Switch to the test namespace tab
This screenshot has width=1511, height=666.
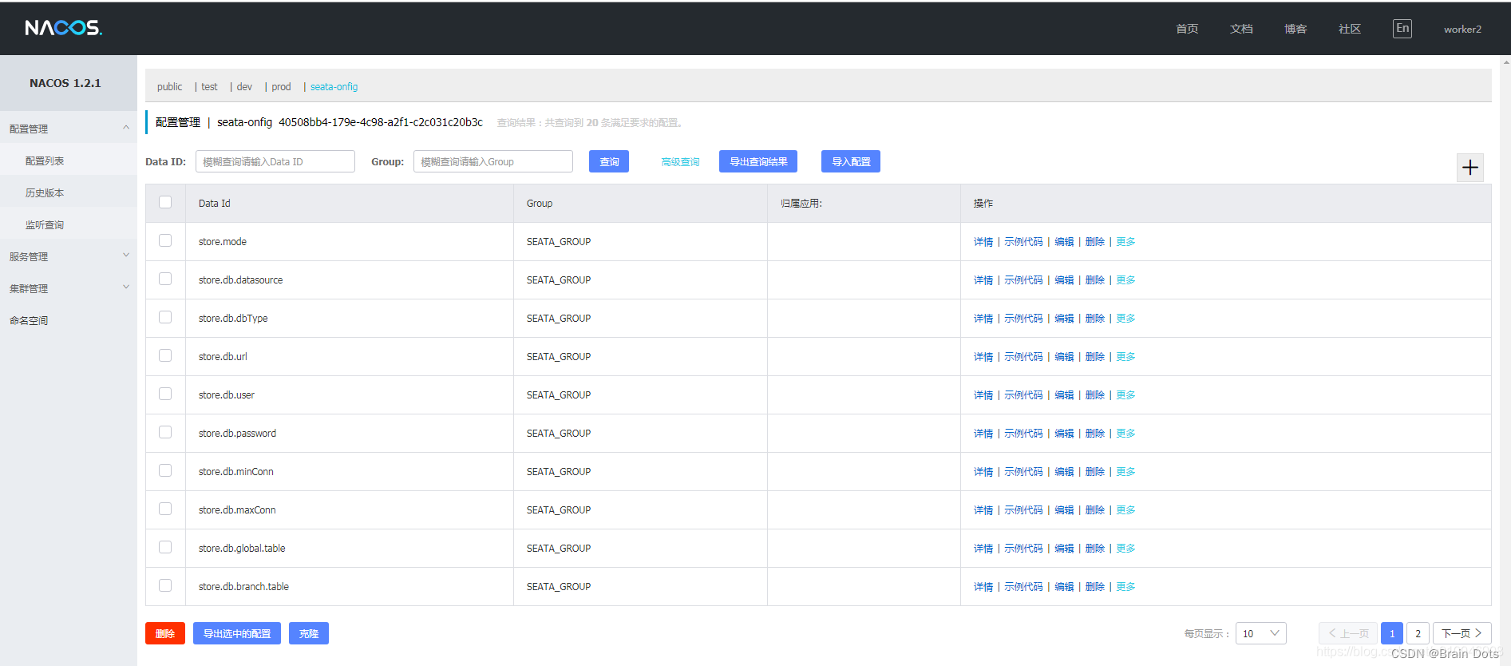(x=209, y=87)
